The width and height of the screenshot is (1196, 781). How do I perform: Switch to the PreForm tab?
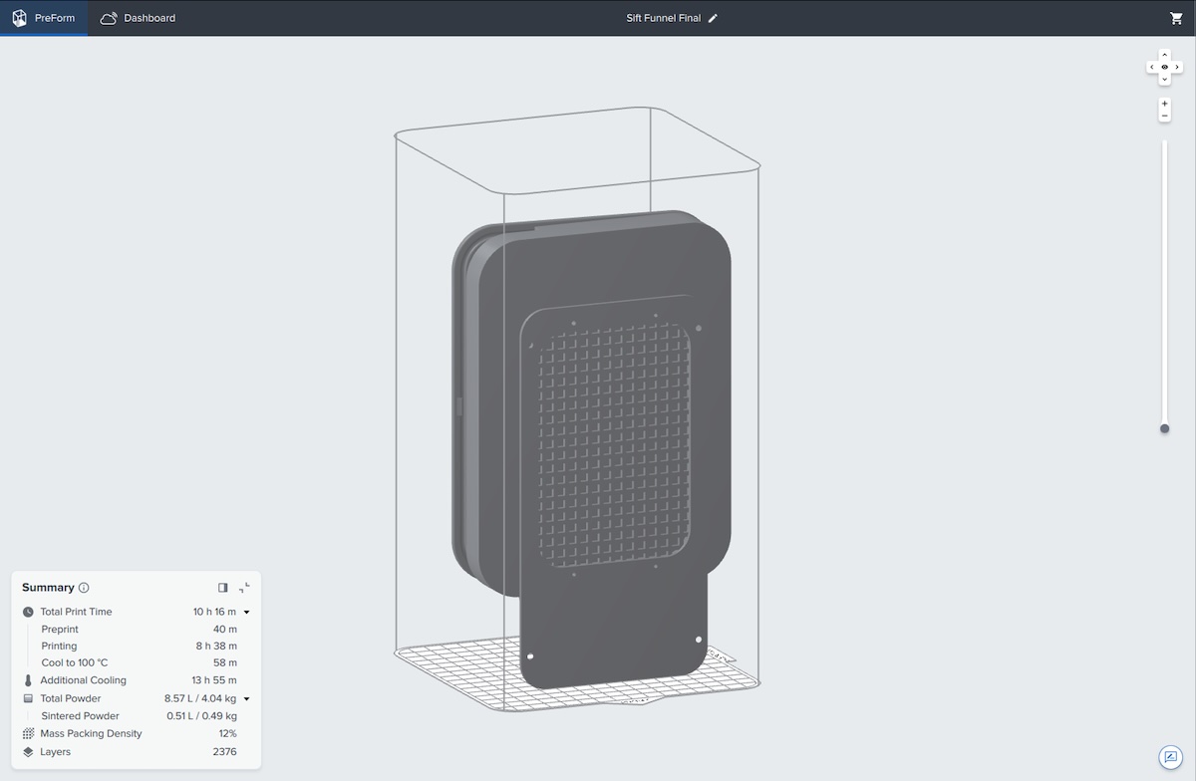pyautogui.click(x=44, y=17)
